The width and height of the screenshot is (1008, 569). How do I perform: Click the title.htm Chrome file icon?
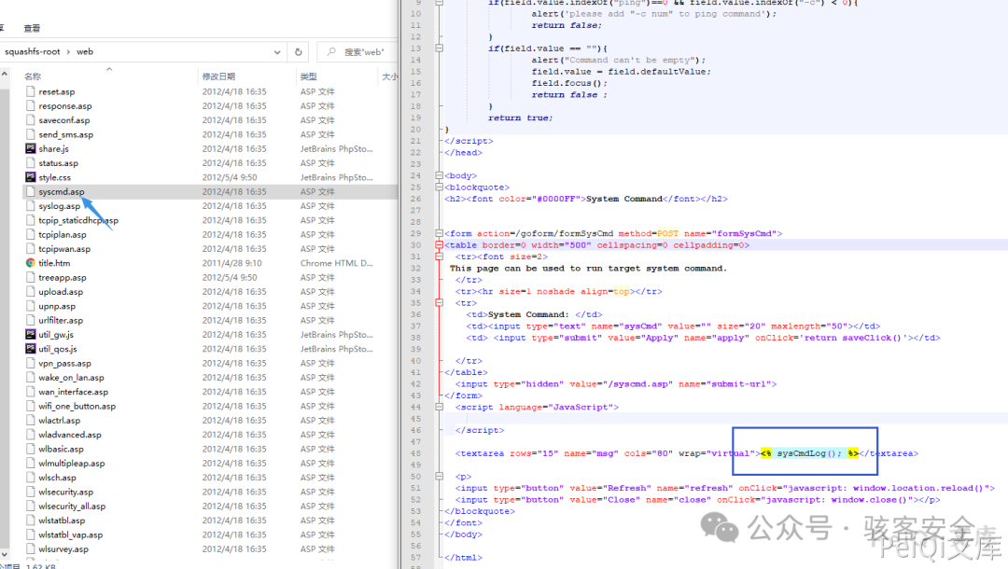(30, 263)
